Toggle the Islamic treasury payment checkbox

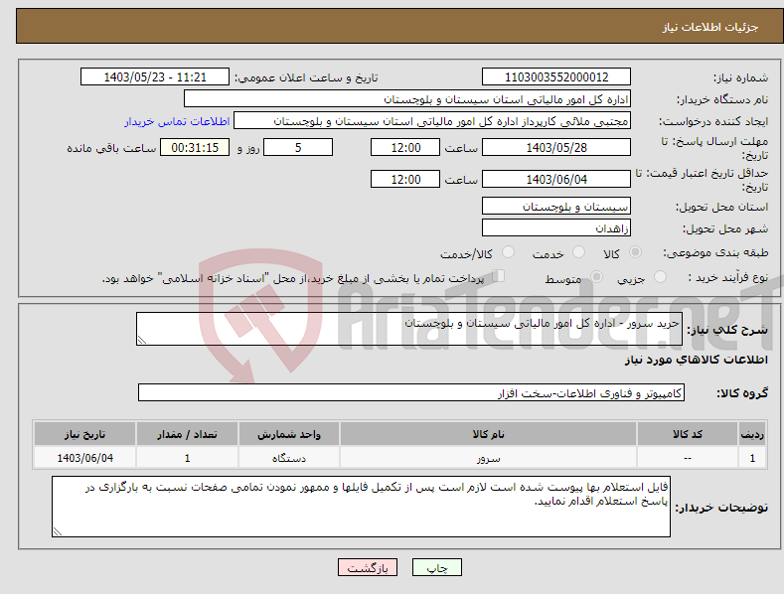[x=498, y=276]
